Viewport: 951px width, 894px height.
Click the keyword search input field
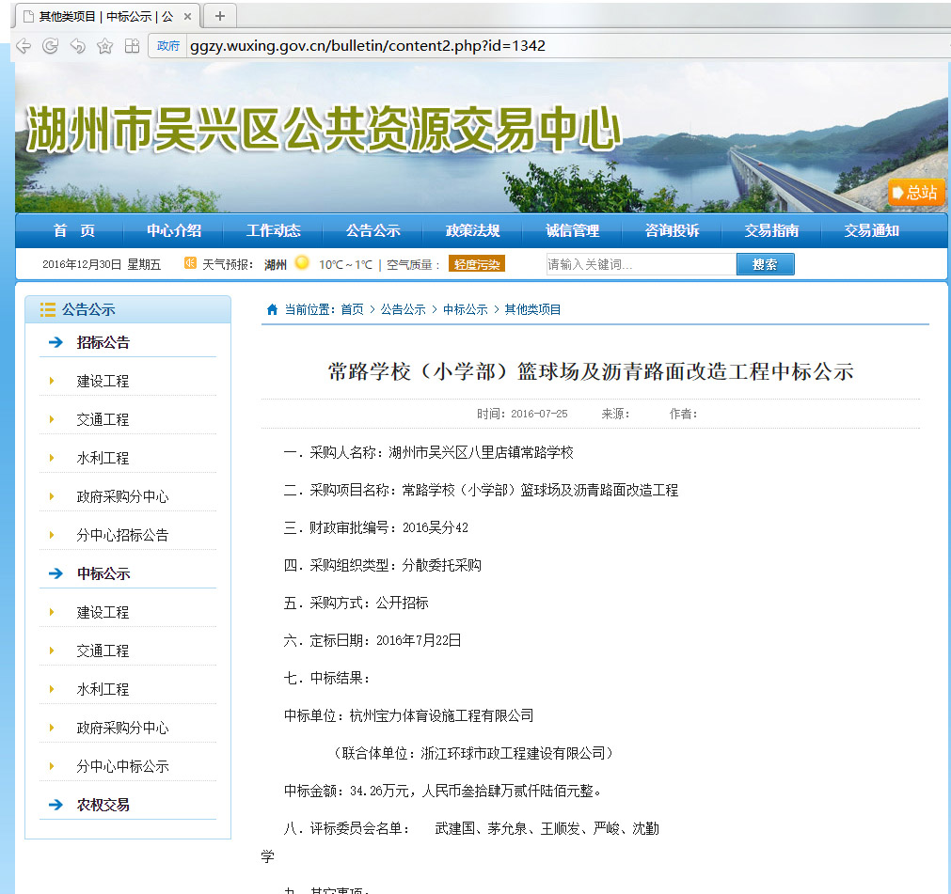tap(641, 264)
